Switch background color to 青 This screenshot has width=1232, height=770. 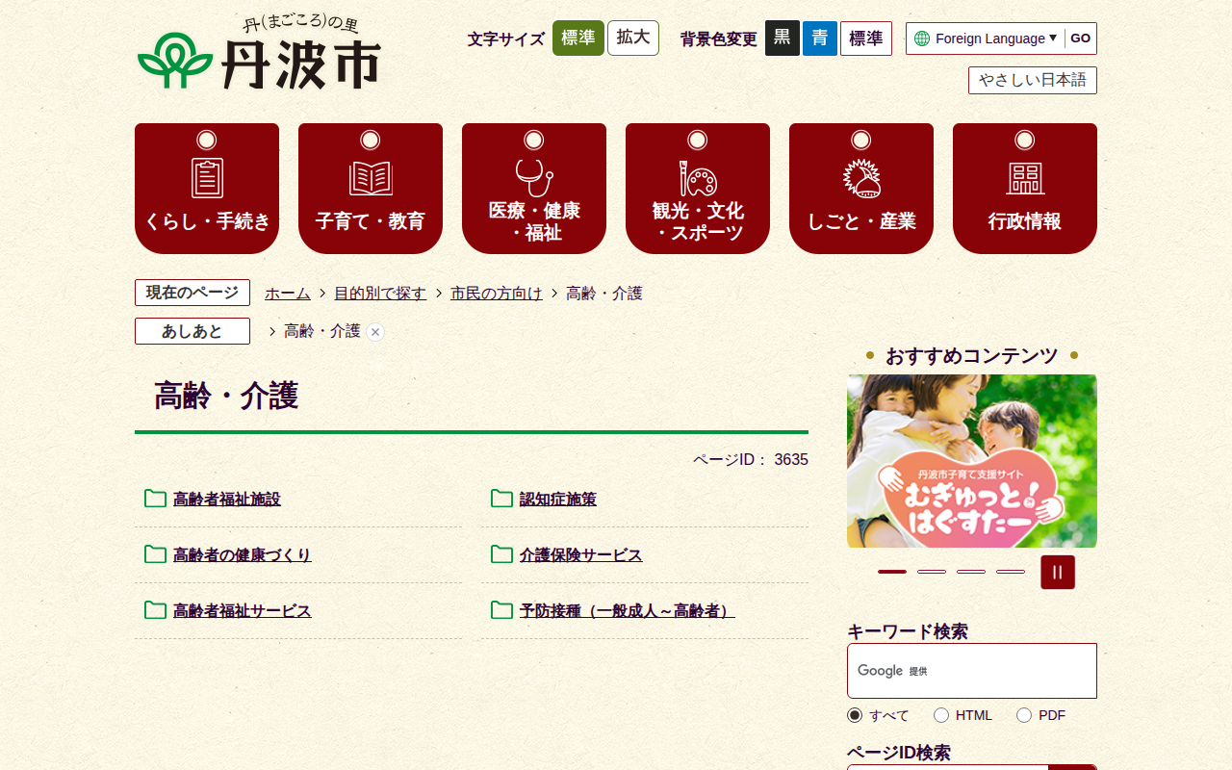pyautogui.click(x=820, y=38)
